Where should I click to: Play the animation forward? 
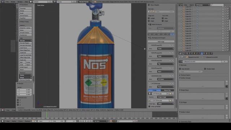(x=87, y=121)
